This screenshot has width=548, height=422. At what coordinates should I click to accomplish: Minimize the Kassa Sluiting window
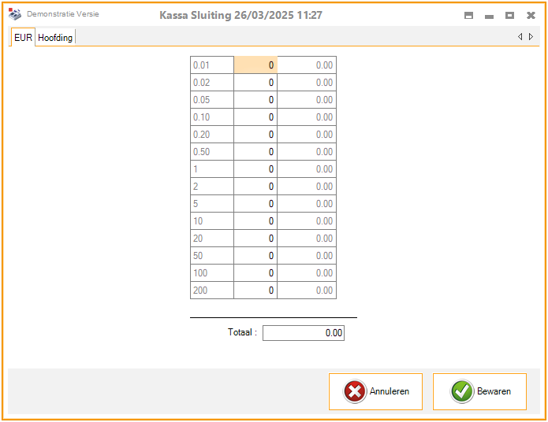click(489, 15)
